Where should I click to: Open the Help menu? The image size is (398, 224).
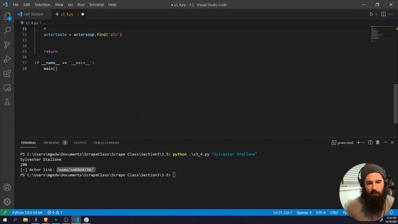[112, 4]
